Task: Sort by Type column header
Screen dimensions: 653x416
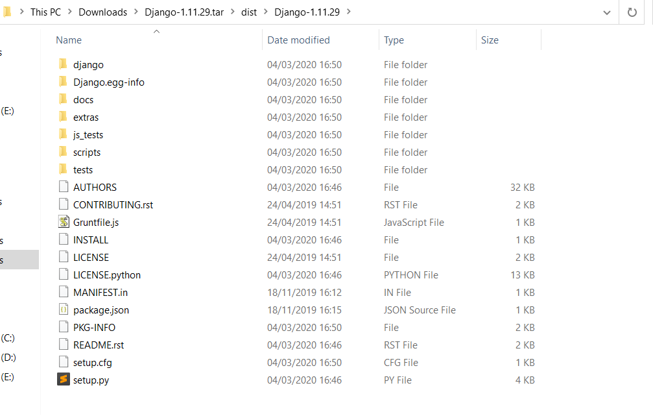Action: click(x=394, y=40)
